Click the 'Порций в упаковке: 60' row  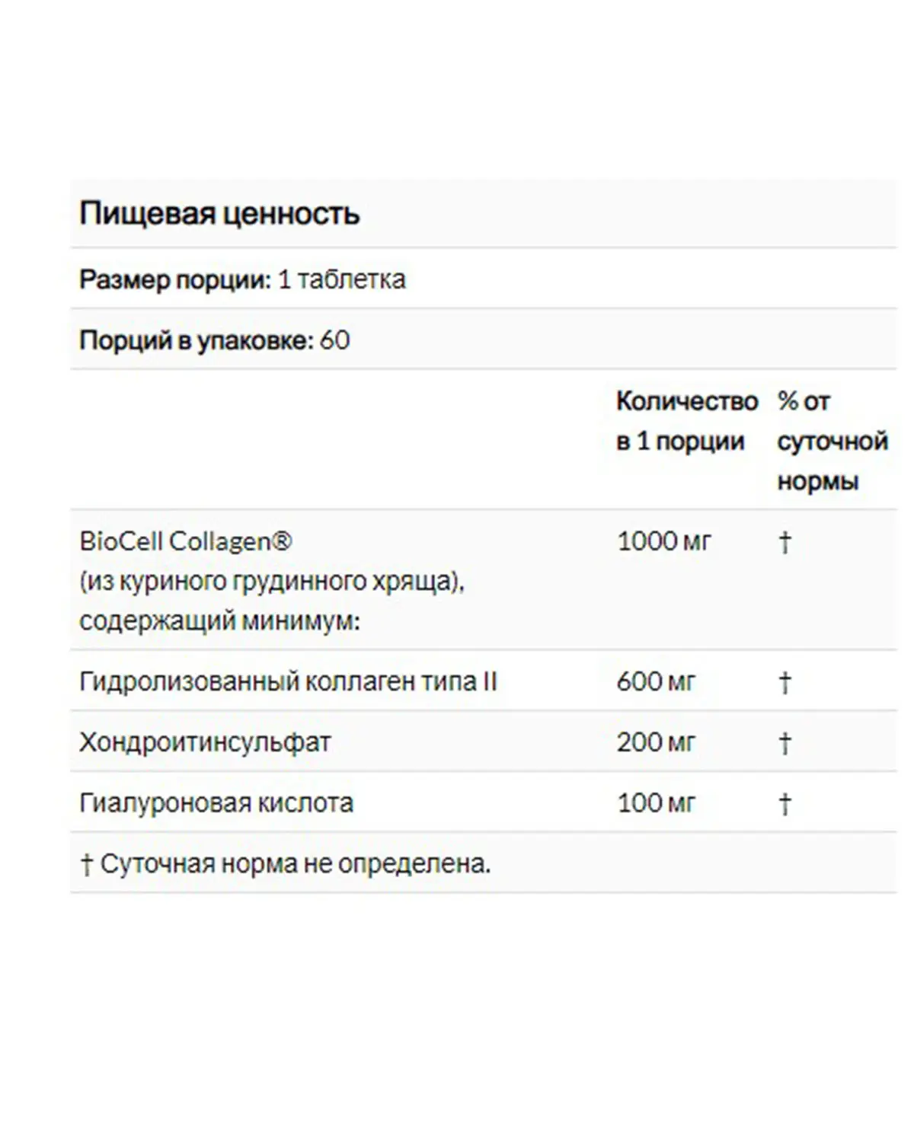(484, 340)
